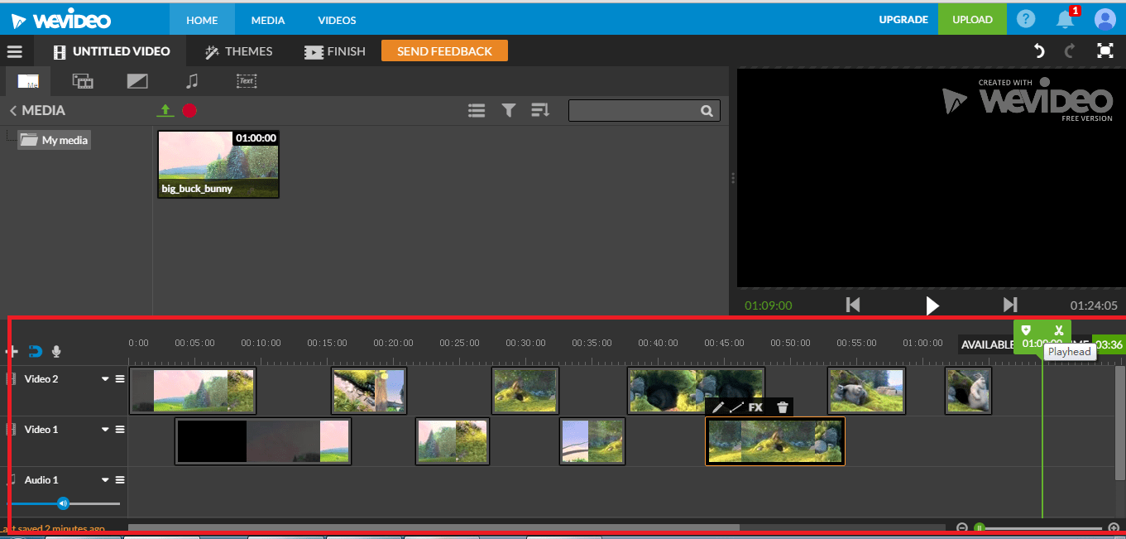Expand the Video 1 track dropdown arrow
1126x539 pixels.
pos(104,429)
